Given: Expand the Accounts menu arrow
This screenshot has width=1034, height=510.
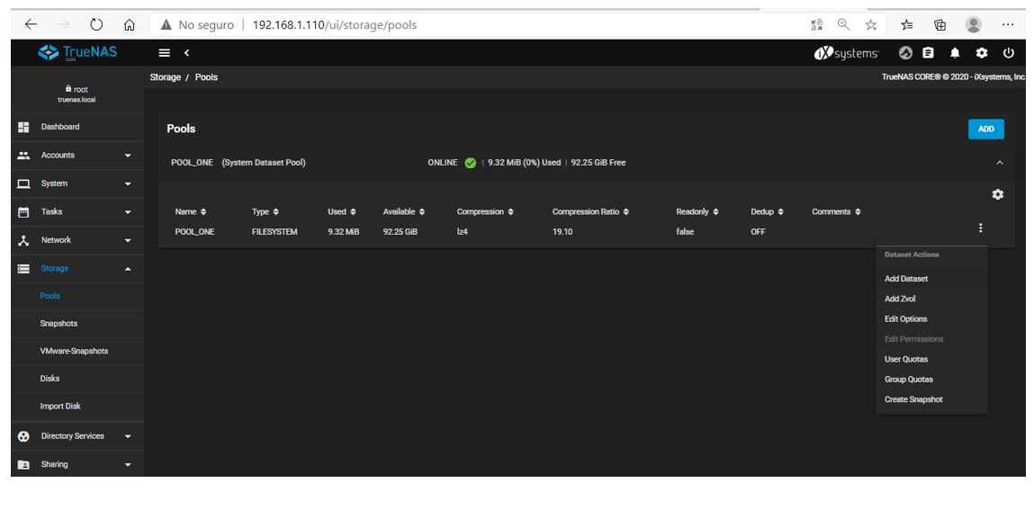Looking at the screenshot, I should 128,156.
